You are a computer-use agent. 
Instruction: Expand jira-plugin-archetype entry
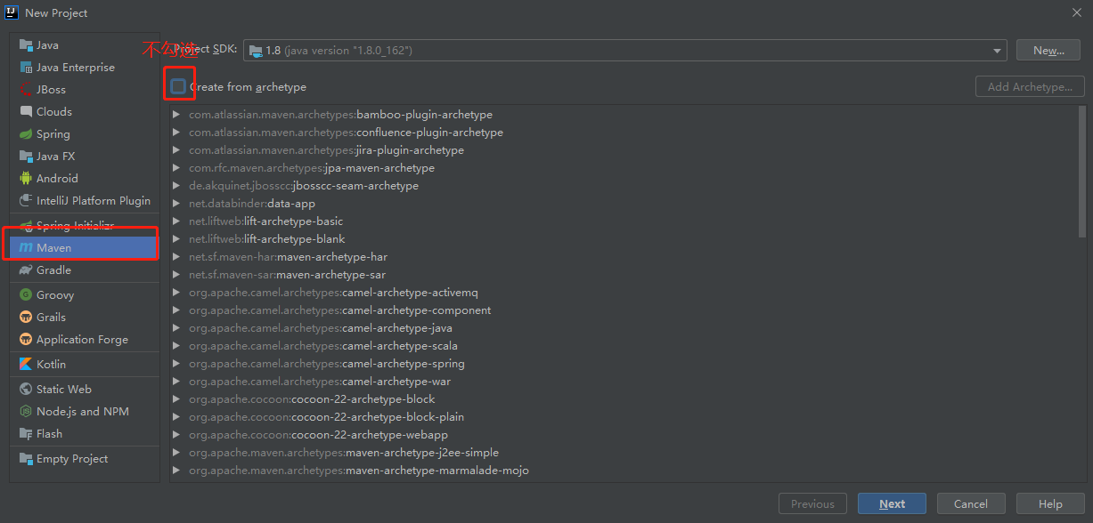coord(177,150)
